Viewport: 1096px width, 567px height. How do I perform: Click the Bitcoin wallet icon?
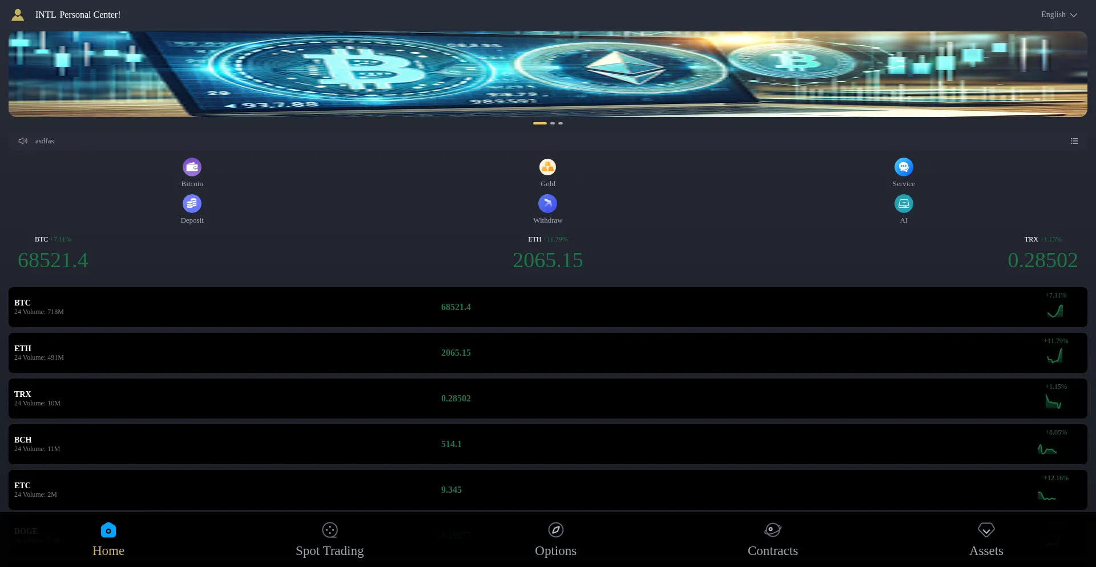192,167
